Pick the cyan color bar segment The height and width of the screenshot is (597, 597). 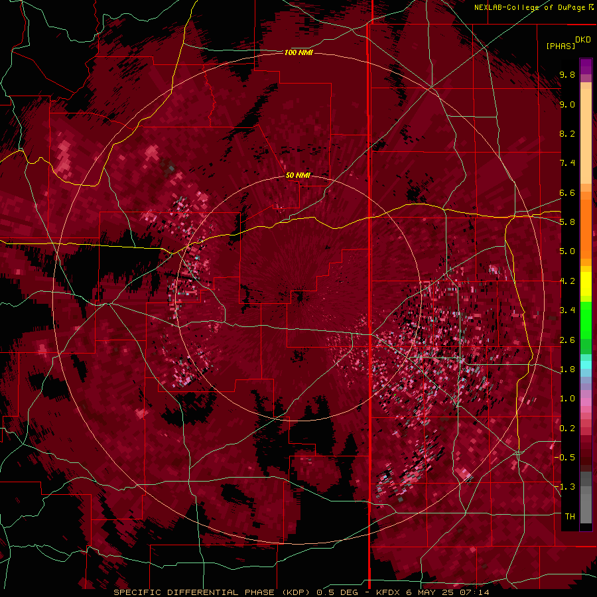coord(586,365)
